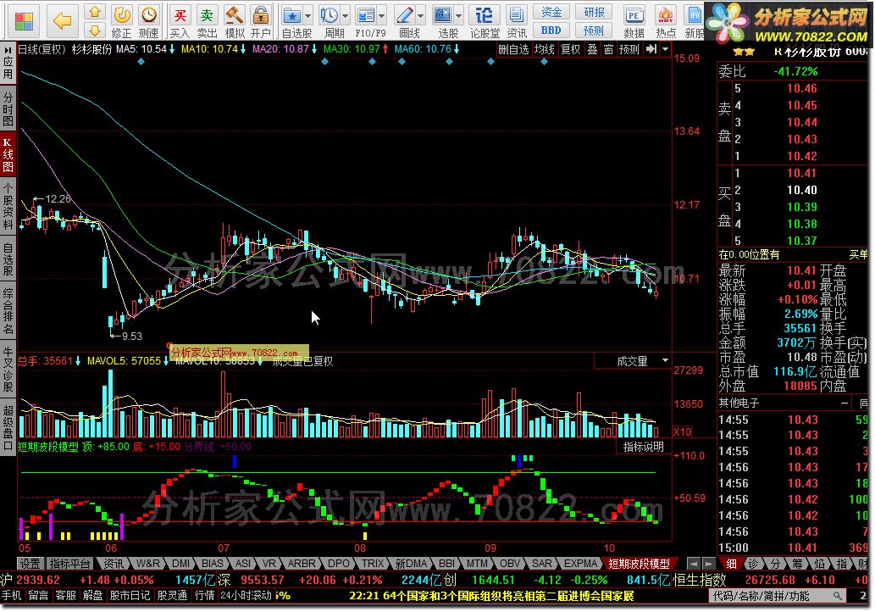Screen dimensions: 875x612
Task: Expand the 画线 dropdown arrow
Action: [x=420, y=16]
